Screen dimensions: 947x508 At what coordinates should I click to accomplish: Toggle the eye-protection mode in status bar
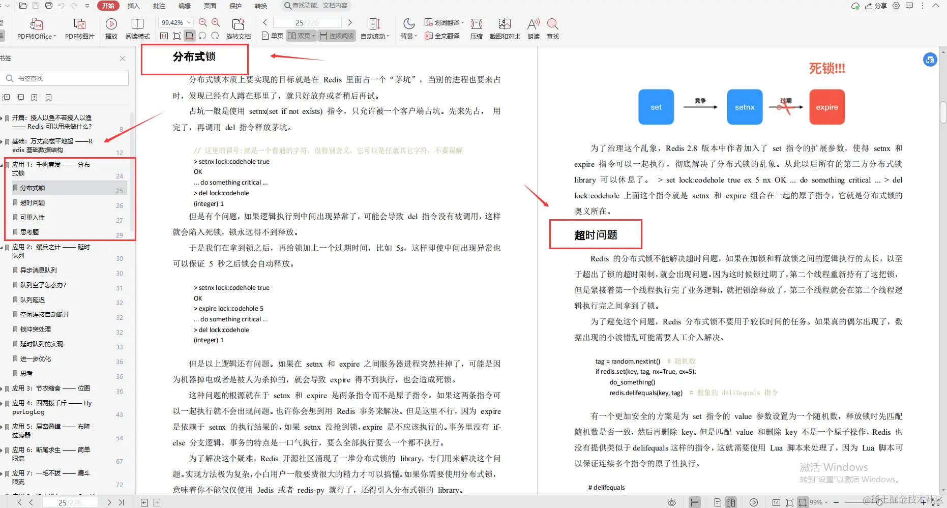(x=672, y=502)
